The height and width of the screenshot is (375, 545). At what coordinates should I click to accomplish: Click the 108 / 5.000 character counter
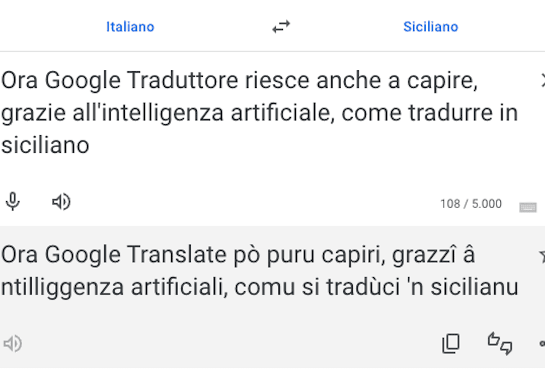471,204
